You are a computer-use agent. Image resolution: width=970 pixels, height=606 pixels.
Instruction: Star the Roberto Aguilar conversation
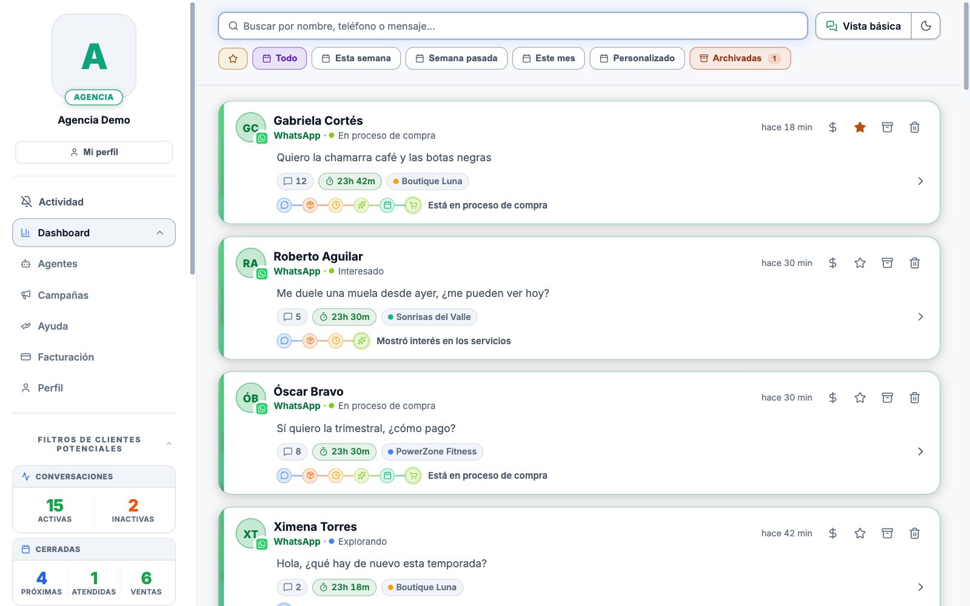point(860,263)
